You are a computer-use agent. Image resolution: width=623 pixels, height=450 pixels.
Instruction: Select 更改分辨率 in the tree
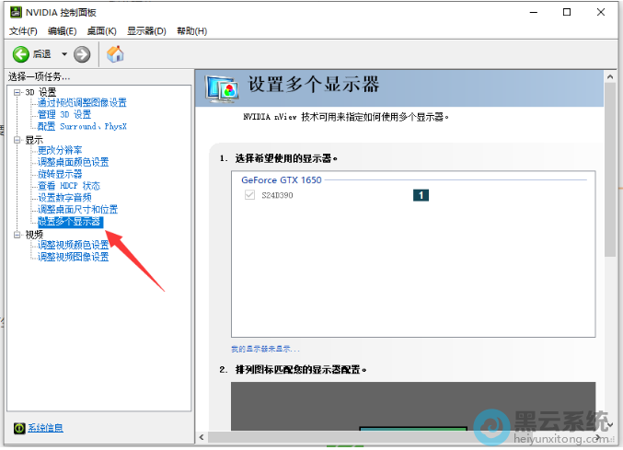60,150
